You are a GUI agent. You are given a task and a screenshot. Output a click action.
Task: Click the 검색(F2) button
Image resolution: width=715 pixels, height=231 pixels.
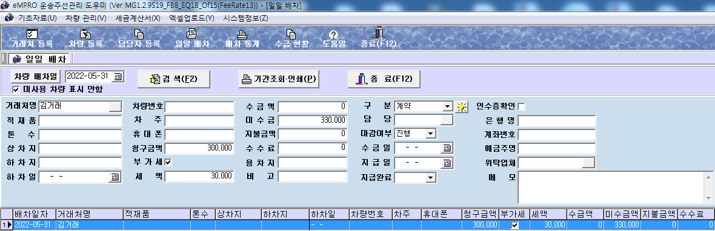174,79
